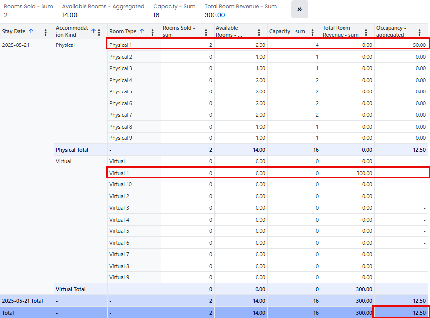
Task: Toggle Room Type sort arrow
Action: [142, 31]
